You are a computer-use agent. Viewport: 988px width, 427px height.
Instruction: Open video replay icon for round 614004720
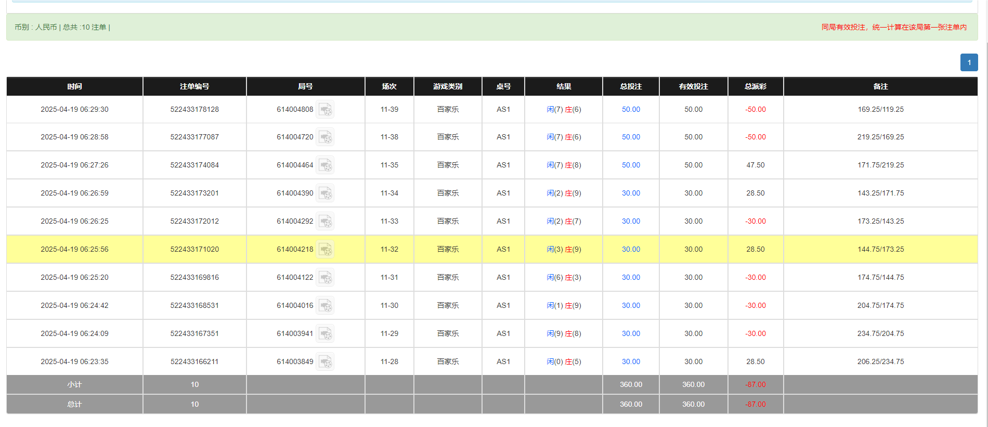tap(325, 137)
